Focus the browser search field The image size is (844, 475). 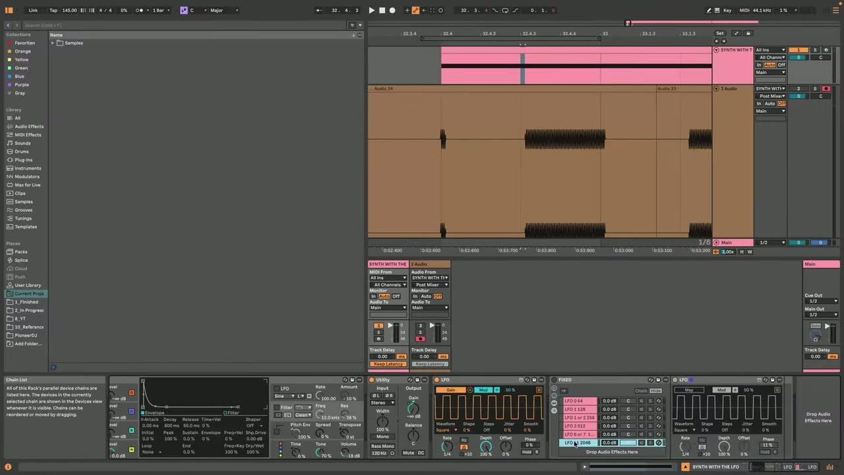point(185,25)
